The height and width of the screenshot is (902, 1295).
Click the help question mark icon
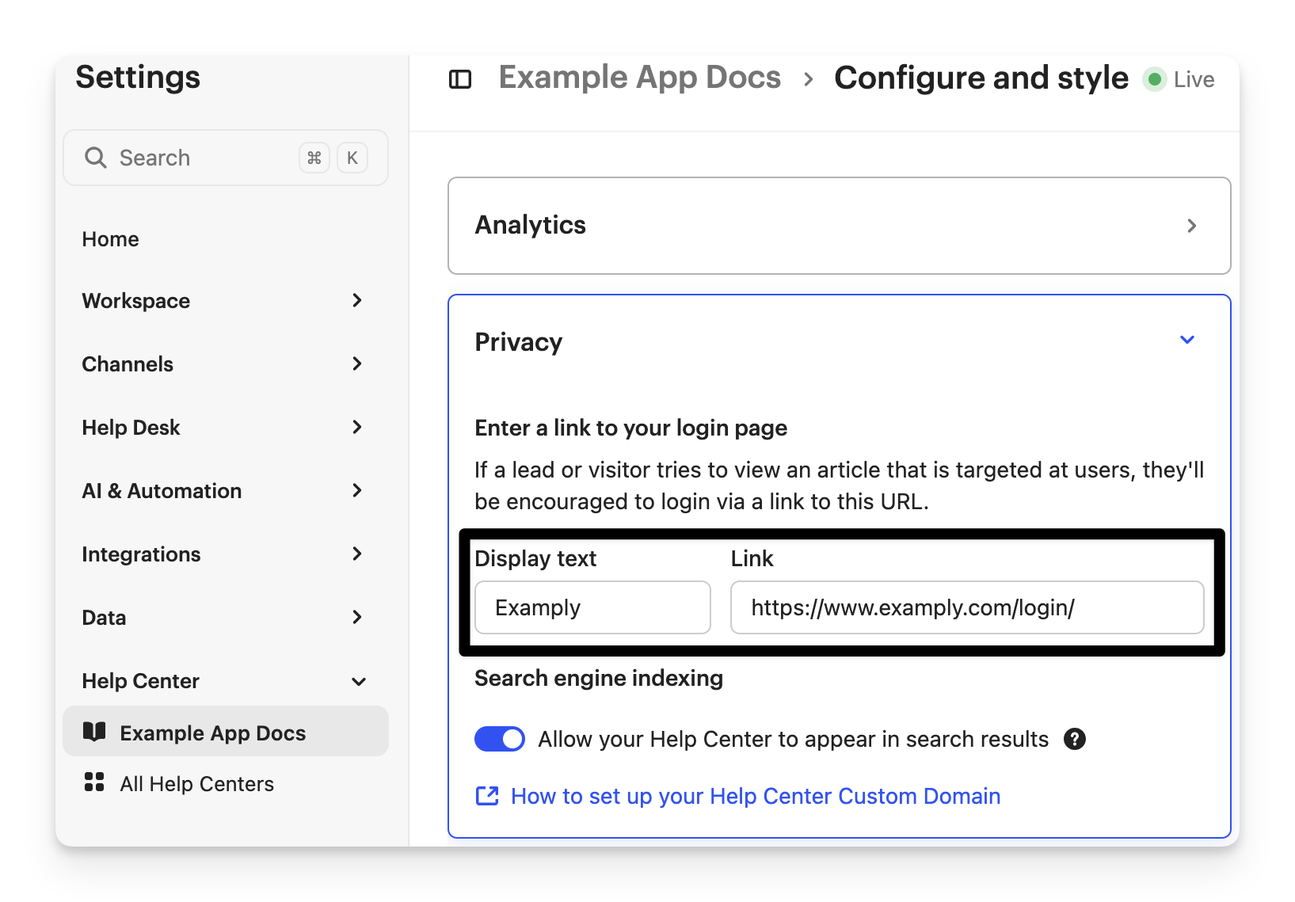[1075, 739]
